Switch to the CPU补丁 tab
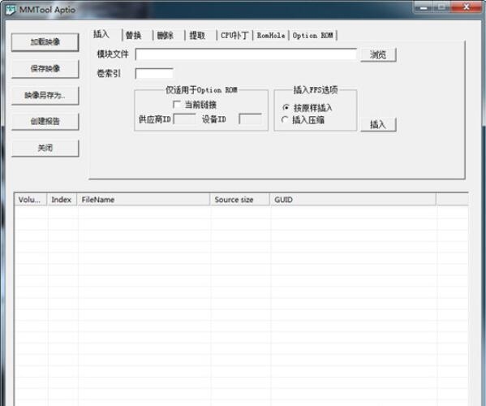 234,36
